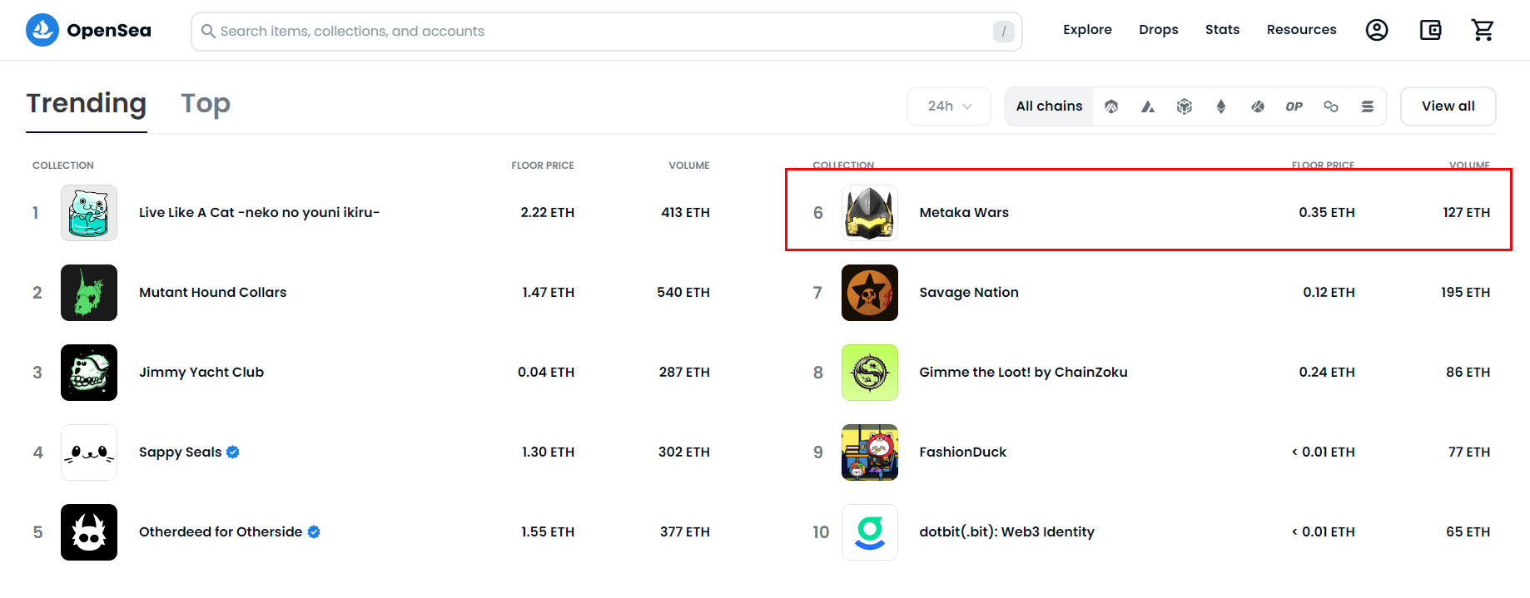This screenshot has width=1530, height=598.
Task: Click the 0.04 ETH floor price
Action: coord(546,373)
